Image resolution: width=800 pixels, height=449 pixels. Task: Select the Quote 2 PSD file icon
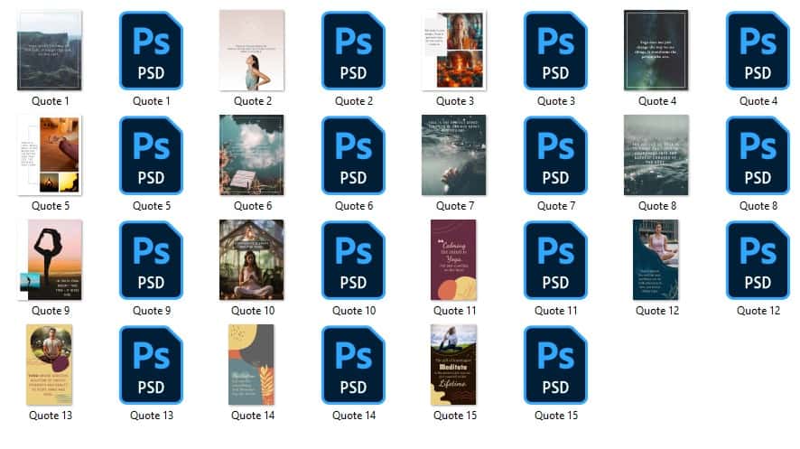pos(353,51)
